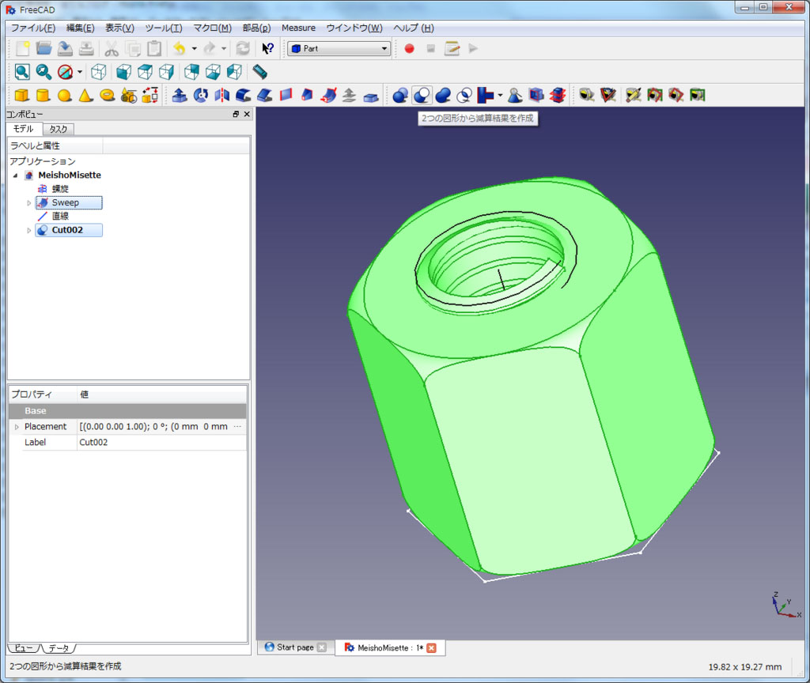The height and width of the screenshot is (683, 810).
Task: Start macro recording with red dot
Action: point(409,48)
